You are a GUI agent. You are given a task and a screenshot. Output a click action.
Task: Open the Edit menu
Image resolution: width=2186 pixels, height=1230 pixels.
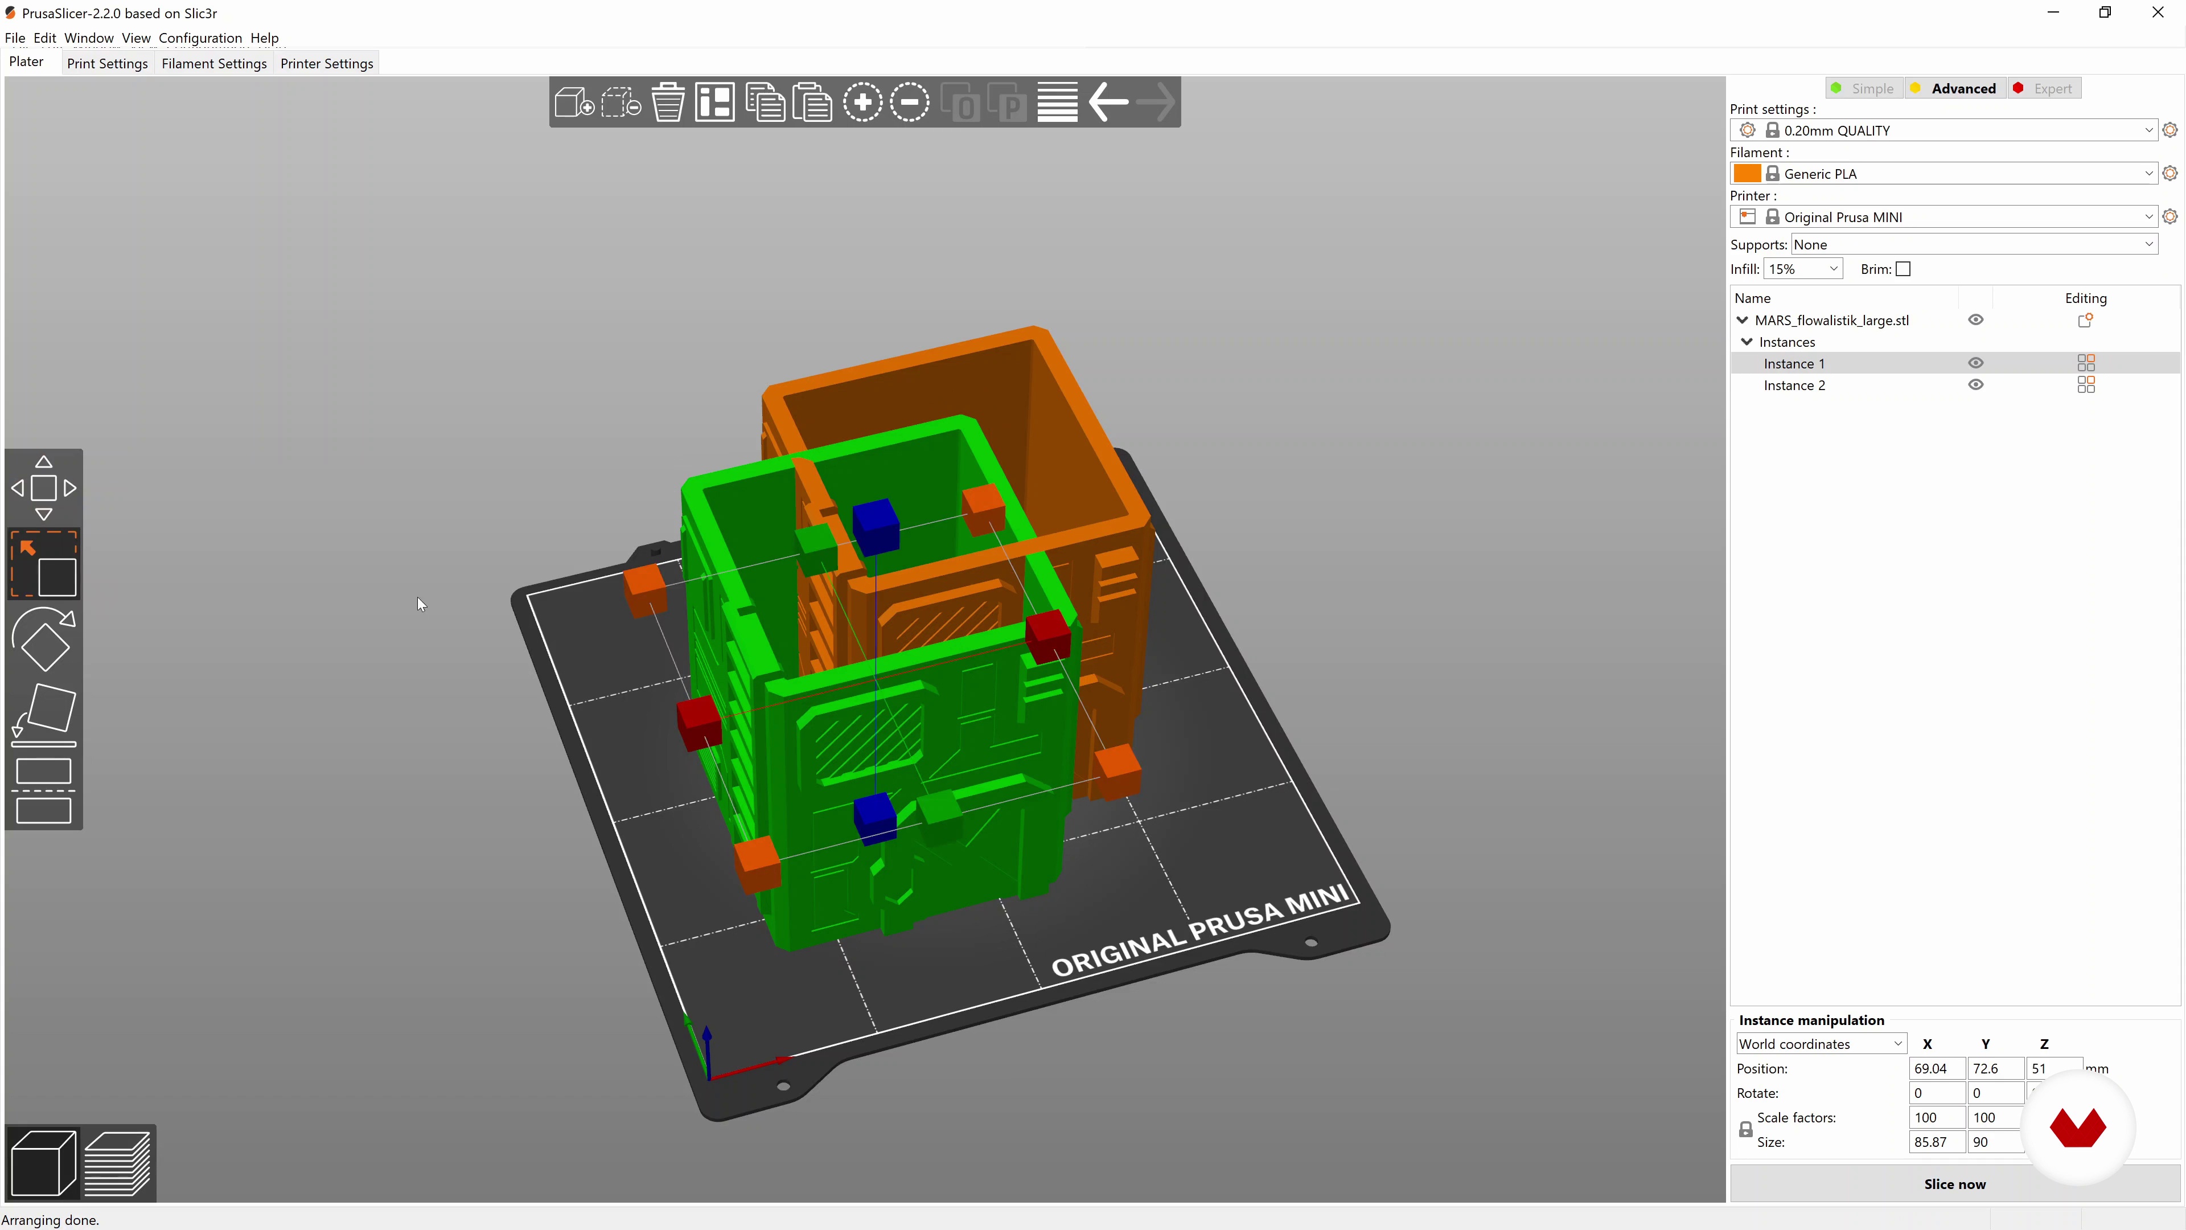(44, 38)
